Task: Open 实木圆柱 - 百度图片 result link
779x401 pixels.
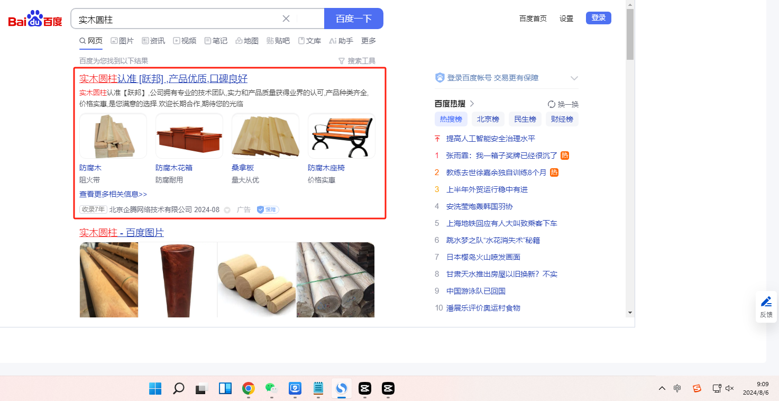Action: point(122,233)
